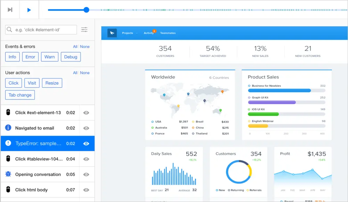Expand the Projects dropdown in header

tap(130, 33)
